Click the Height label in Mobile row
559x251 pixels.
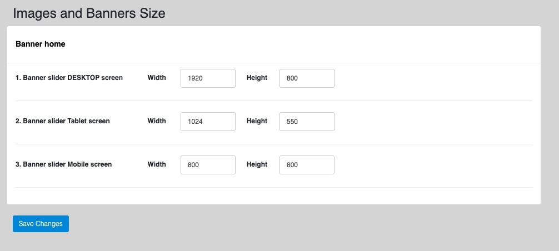tap(257, 164)
